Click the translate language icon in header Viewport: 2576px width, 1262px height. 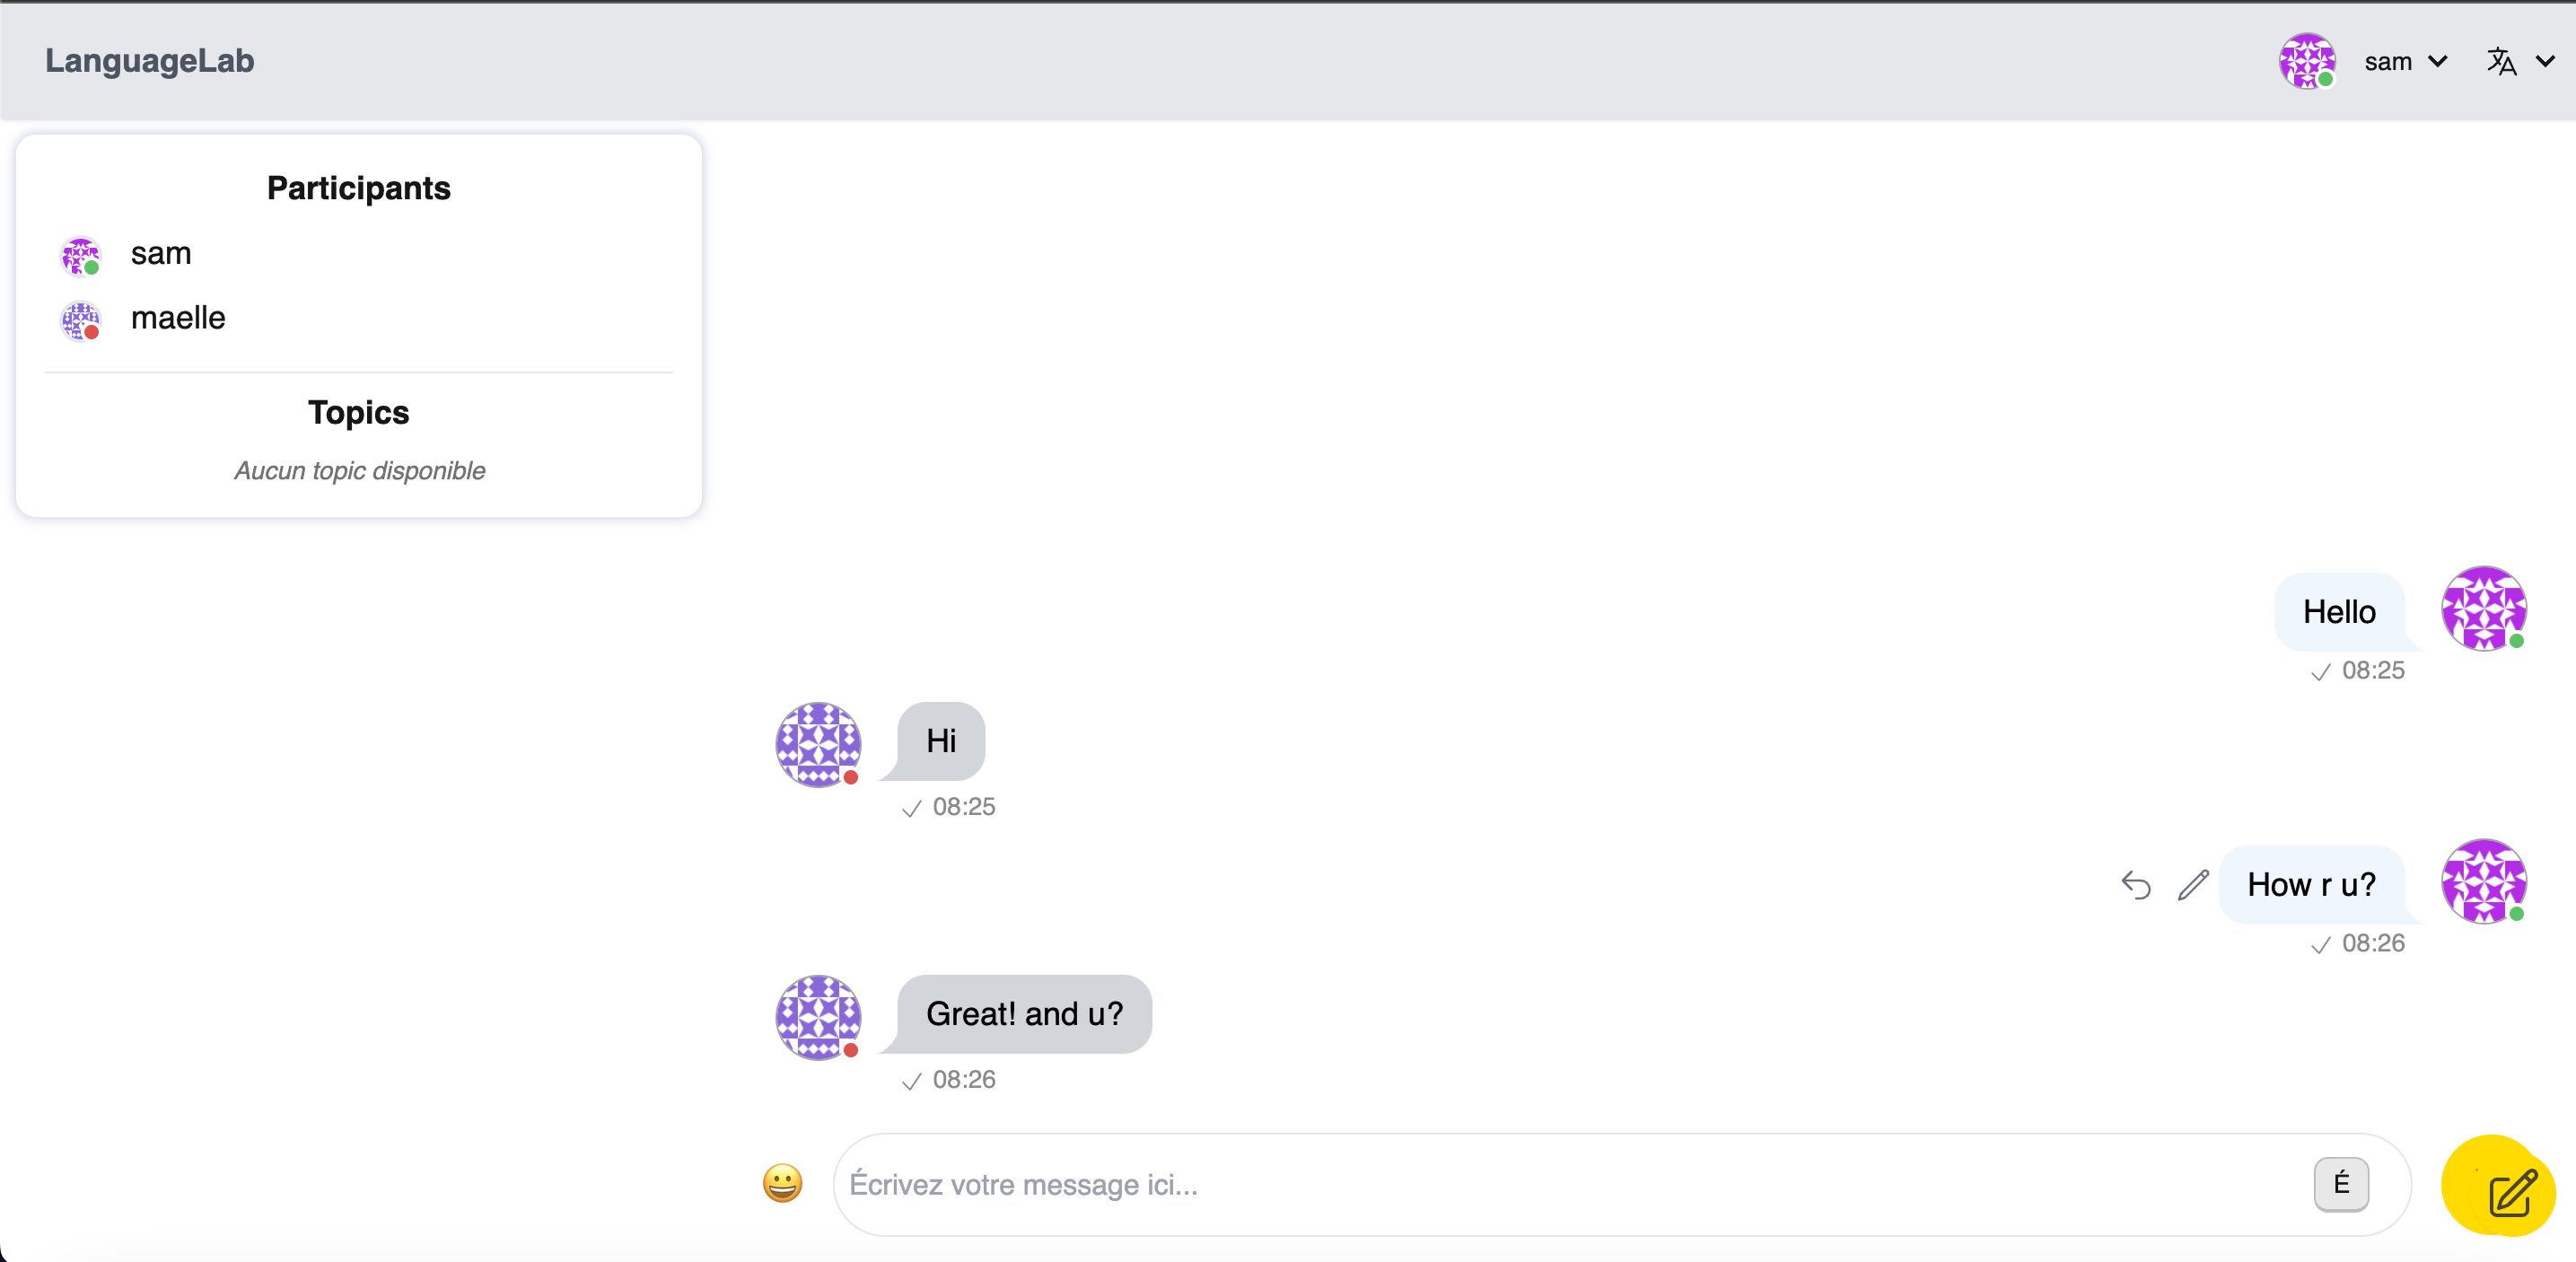tap(2501, 62)
